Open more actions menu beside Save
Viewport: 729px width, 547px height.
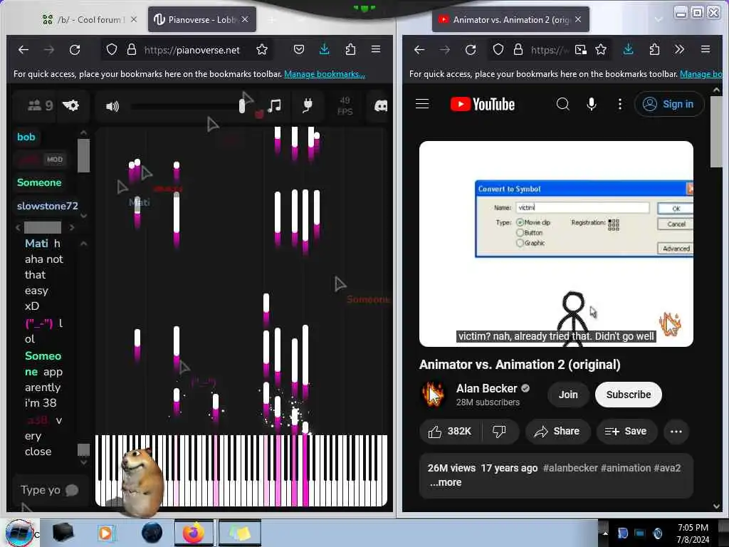click(x=676, y=431)
